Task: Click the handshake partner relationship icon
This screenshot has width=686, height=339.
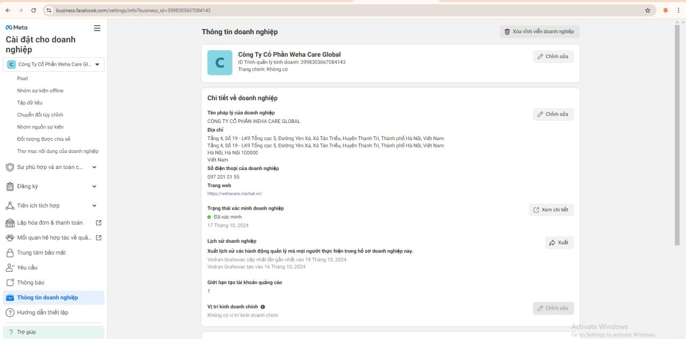Action: (x=10, y=238)
